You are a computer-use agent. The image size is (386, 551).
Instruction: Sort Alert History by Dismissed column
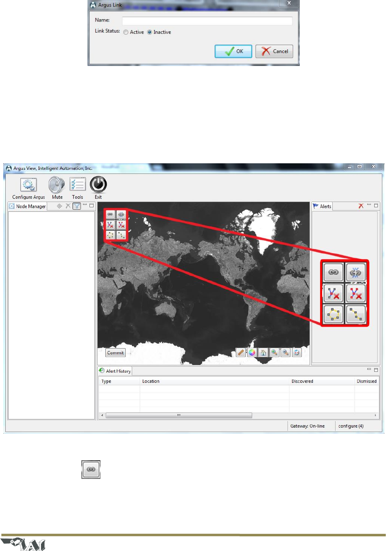point(367,381)
